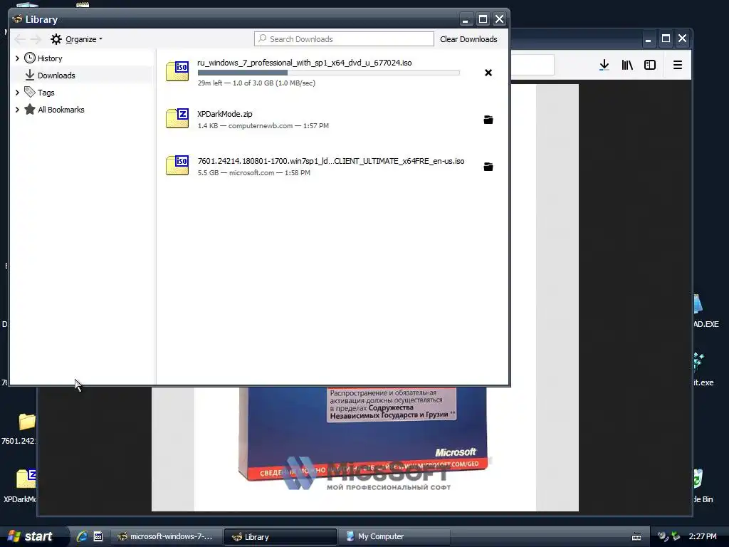Open the Start menu
Viewport: 729px width, 547px height.
31,536
